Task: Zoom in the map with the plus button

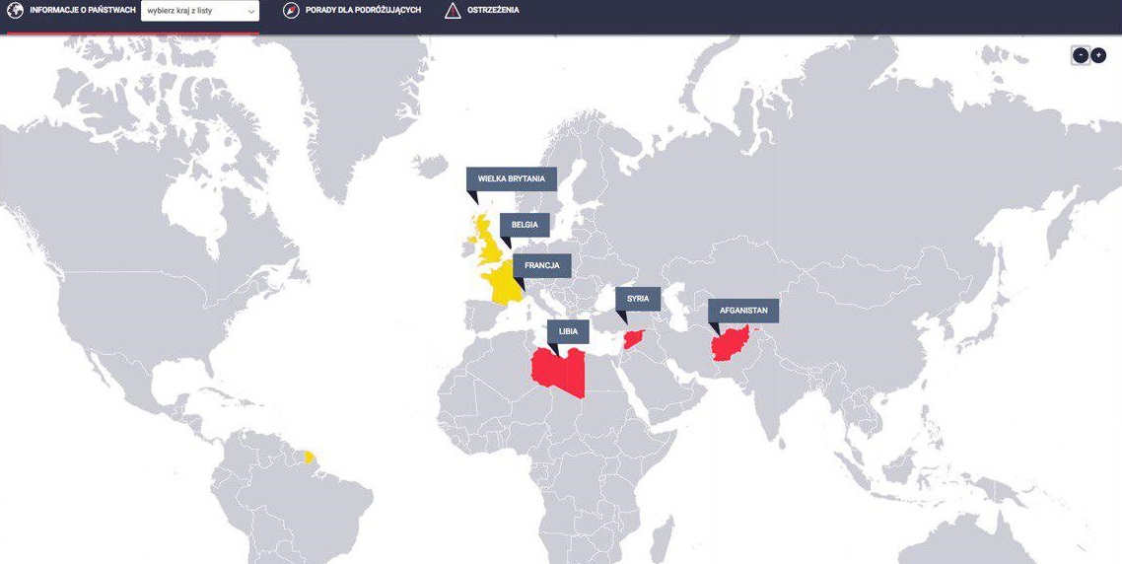Action: 1098,55
